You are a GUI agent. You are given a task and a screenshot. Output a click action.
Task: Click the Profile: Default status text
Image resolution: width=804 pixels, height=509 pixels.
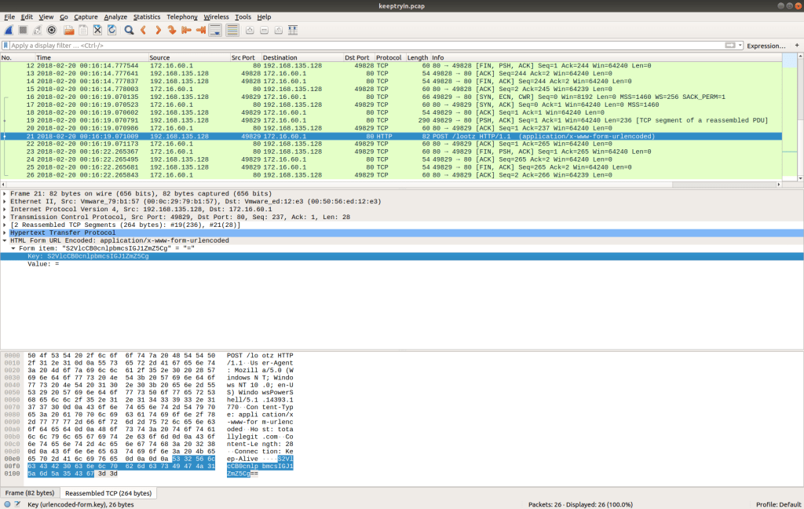tap(777, 503)
